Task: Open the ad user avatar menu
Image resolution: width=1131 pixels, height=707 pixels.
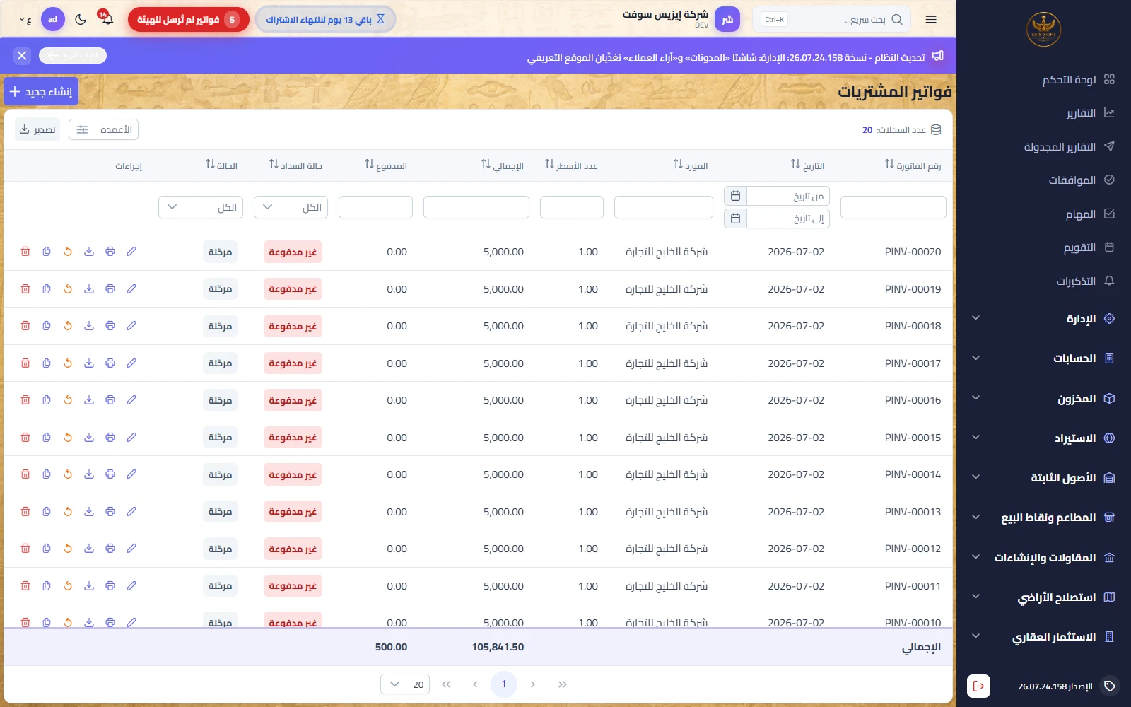Action: coord(53,20)
